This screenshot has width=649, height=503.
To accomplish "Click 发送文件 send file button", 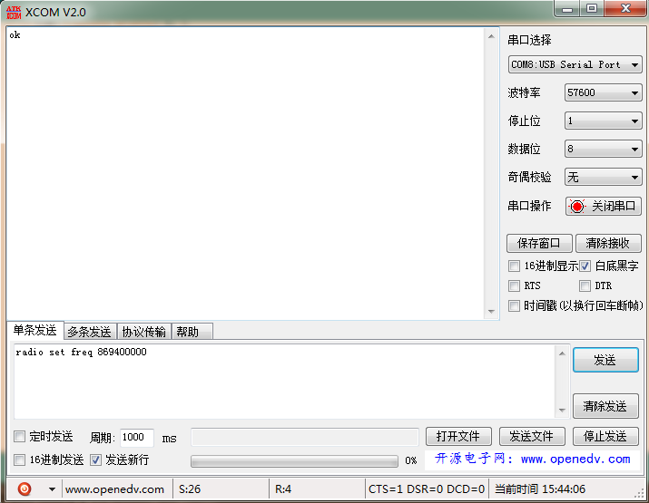I will (x=532, y=437).
